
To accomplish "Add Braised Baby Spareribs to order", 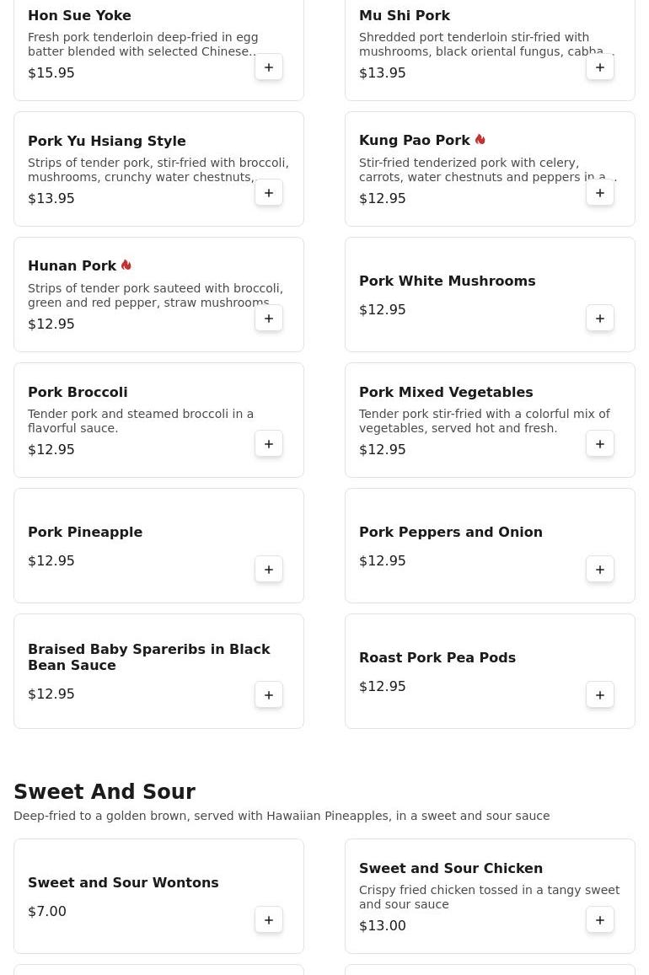I will pos(269,695).
